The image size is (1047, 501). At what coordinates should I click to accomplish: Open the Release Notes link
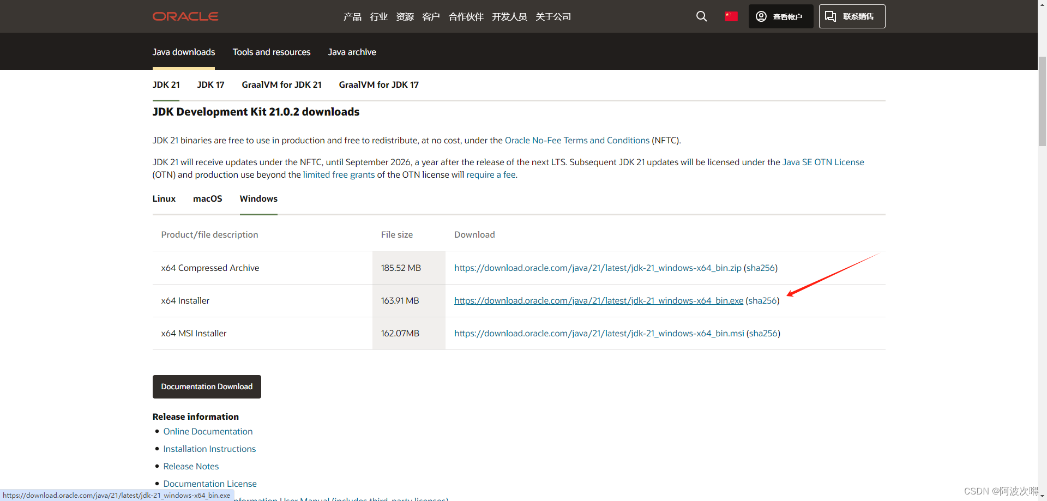191,466
